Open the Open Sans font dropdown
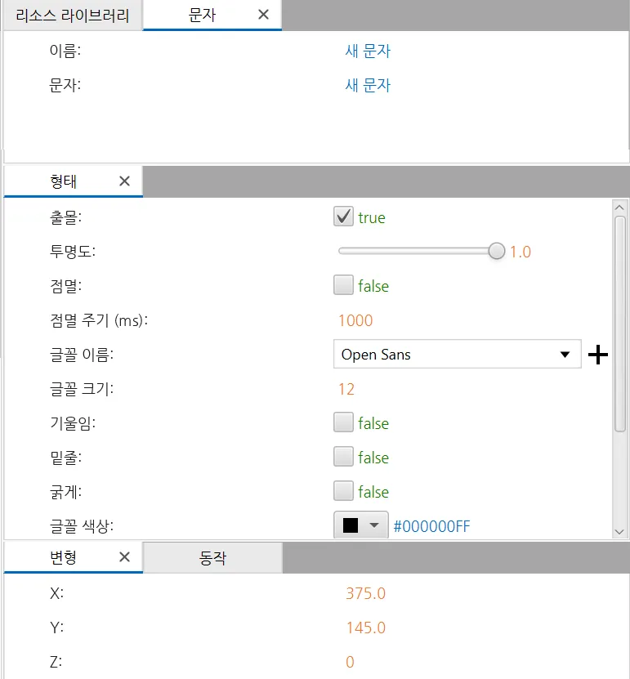 click(458, 355)
